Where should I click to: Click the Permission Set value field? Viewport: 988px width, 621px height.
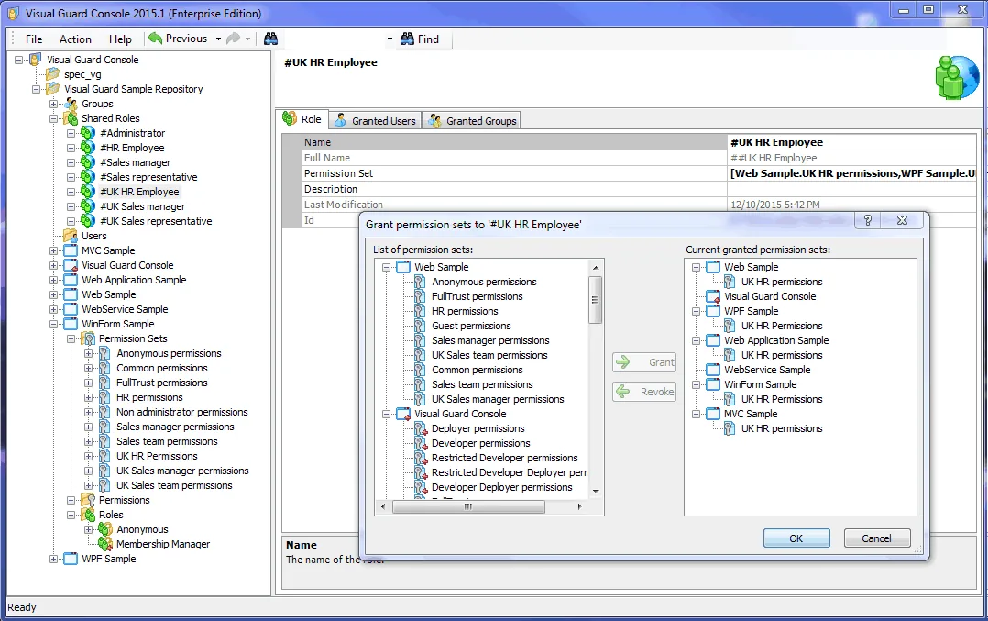pyautogui.click(x=852, y=173)
